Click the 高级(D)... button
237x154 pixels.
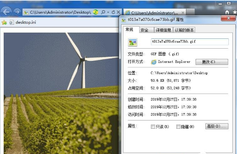217,126
